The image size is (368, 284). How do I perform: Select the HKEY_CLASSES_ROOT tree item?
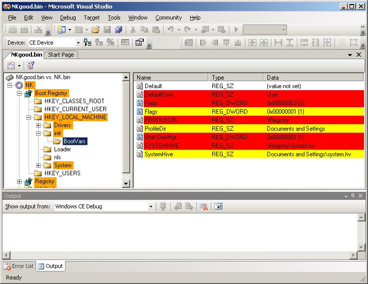click(74, 101)
